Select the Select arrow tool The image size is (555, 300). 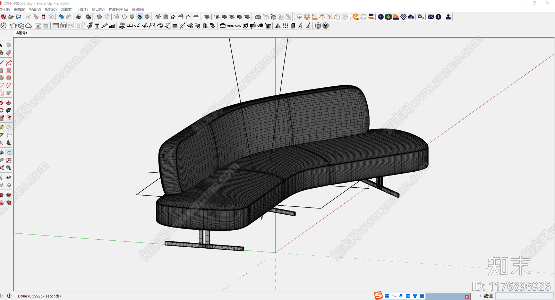pyautogui.click(x=1, y=45)
